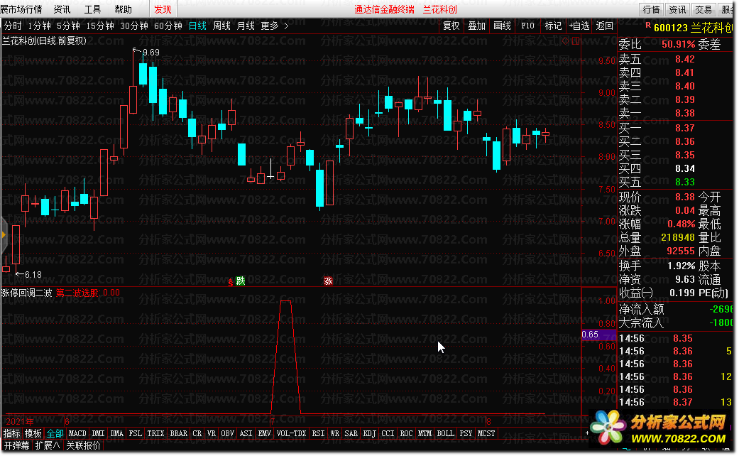
Task: Apply the MCST indicator
Action: coord(486,433)
